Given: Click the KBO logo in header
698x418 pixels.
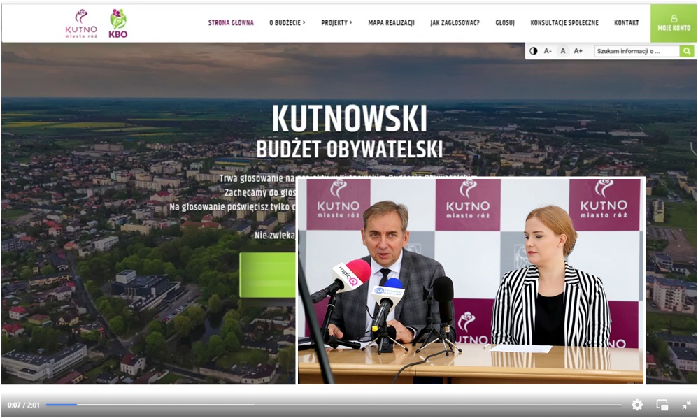Looking at the screenshot, I should pyautogui.click(x=118, y=23).
